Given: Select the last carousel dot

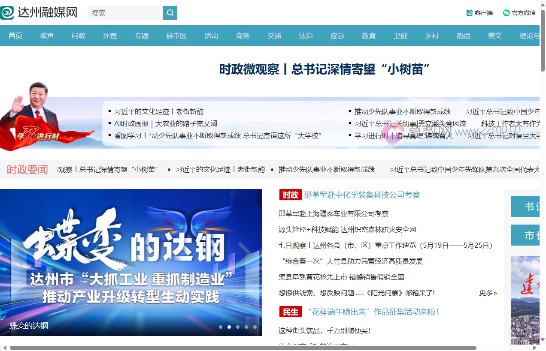Looking at the screenshot, I should point(255,327).
